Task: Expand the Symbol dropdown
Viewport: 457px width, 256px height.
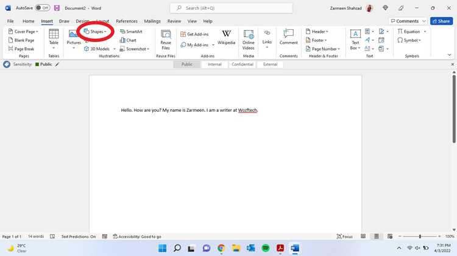Action: (x=409, y=40)
